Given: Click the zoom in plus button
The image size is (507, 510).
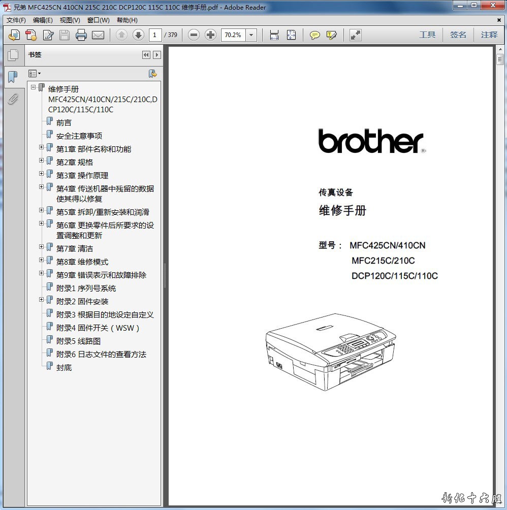Looking at the screenshot, I should pyautogui.click(x=210, y=35).
